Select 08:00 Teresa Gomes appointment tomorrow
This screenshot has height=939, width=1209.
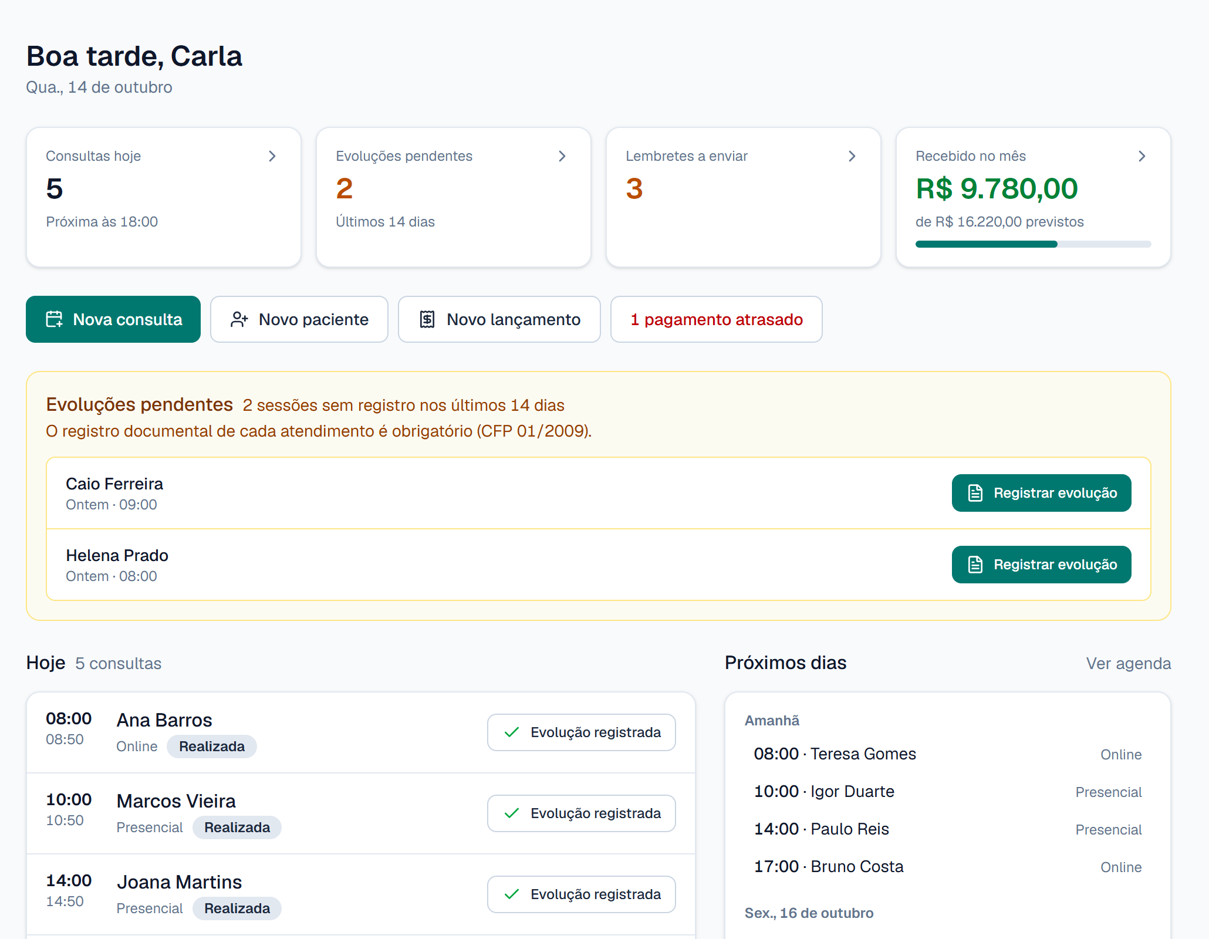(x=948, y=754)
